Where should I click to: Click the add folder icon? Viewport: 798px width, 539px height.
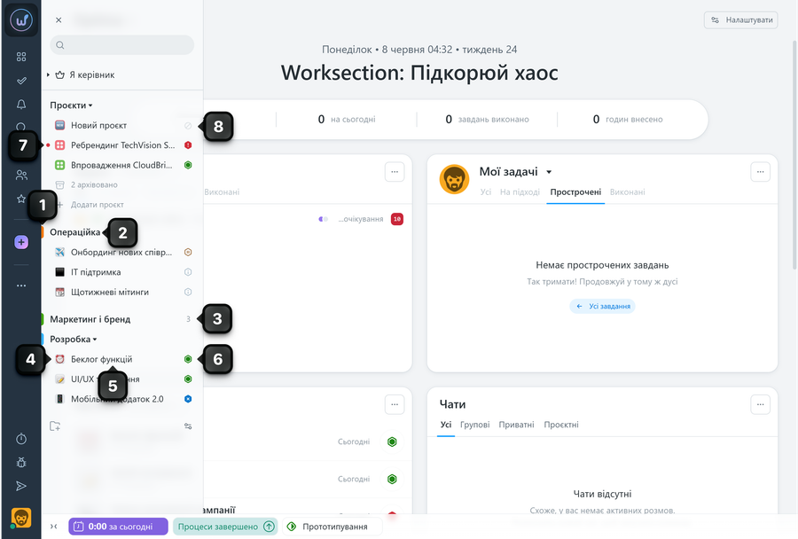coord(55,426)
